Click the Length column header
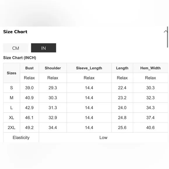This screenshot has height=169, width=169. click(x=122, y=68)
